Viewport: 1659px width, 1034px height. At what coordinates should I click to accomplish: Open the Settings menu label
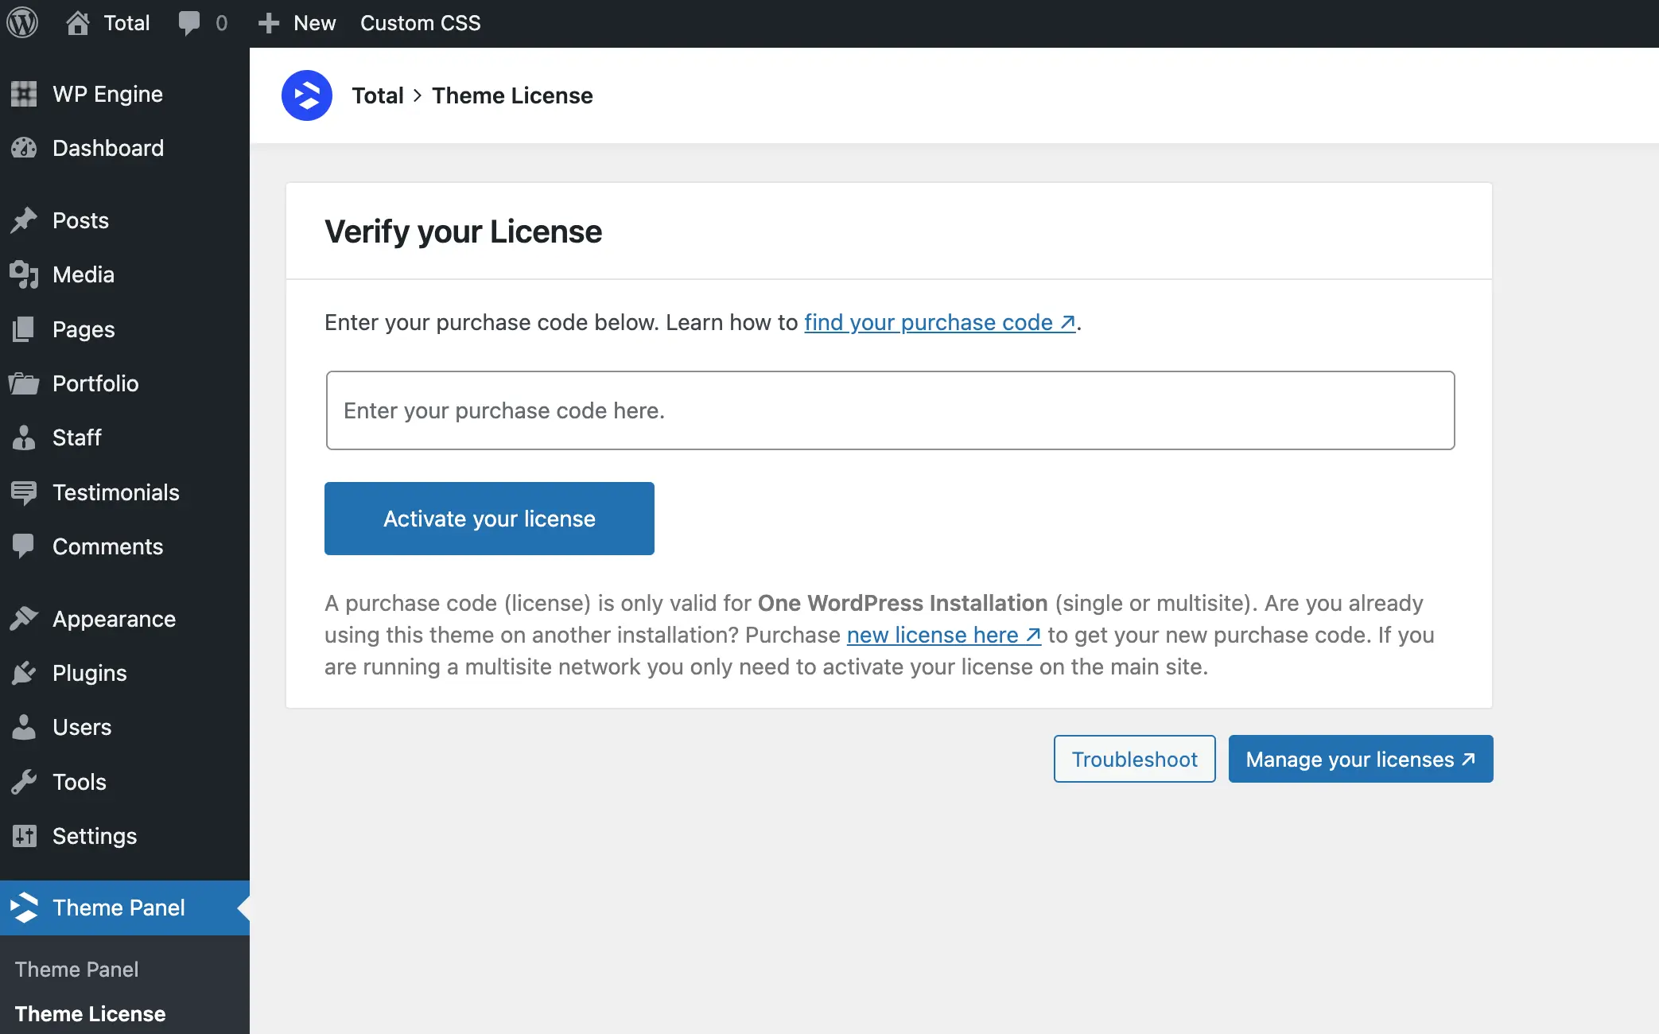(x=95, y=836)
